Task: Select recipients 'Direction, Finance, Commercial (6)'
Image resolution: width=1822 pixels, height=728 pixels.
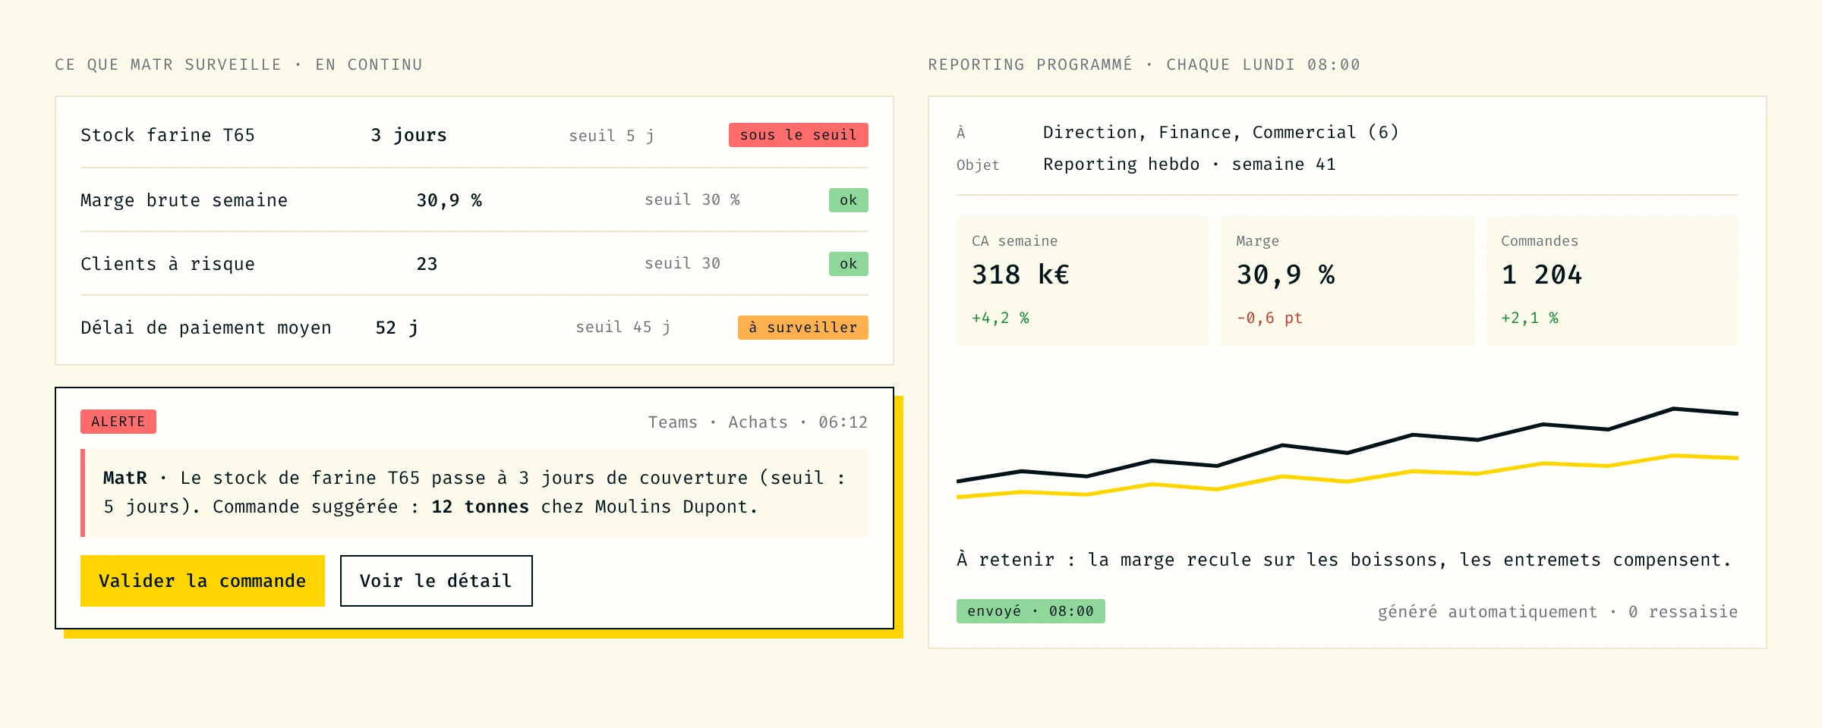Action: (1221, 133)
